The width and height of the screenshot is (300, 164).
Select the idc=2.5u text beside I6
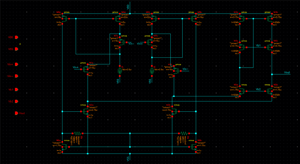pos(159,69)
